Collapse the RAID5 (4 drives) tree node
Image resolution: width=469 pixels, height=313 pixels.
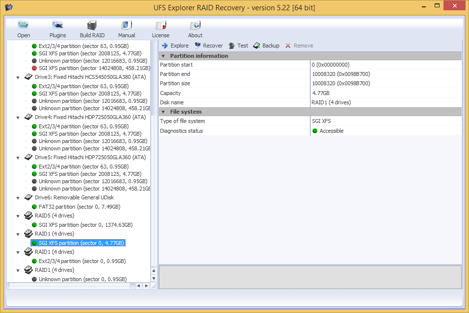18,216
